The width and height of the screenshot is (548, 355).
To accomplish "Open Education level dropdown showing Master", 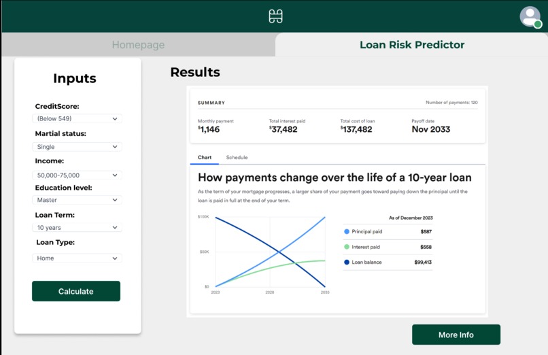I will click(x=77, y=200).
